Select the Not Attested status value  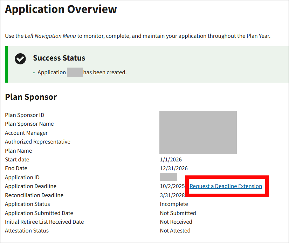coord(175,231)
